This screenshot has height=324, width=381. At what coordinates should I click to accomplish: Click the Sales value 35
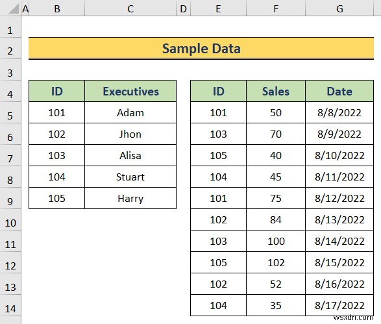pos(276,305)
